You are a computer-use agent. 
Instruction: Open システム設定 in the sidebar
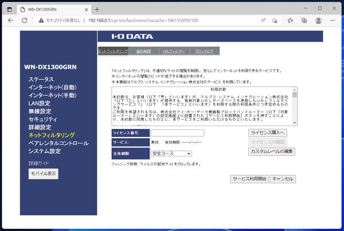(45, 151)
